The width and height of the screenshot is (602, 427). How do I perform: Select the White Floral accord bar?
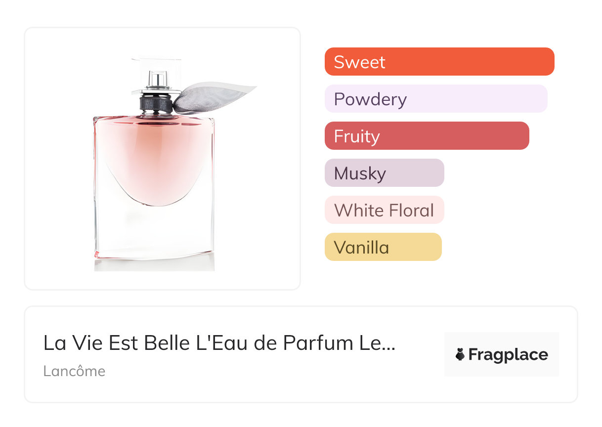click(384, 210)
